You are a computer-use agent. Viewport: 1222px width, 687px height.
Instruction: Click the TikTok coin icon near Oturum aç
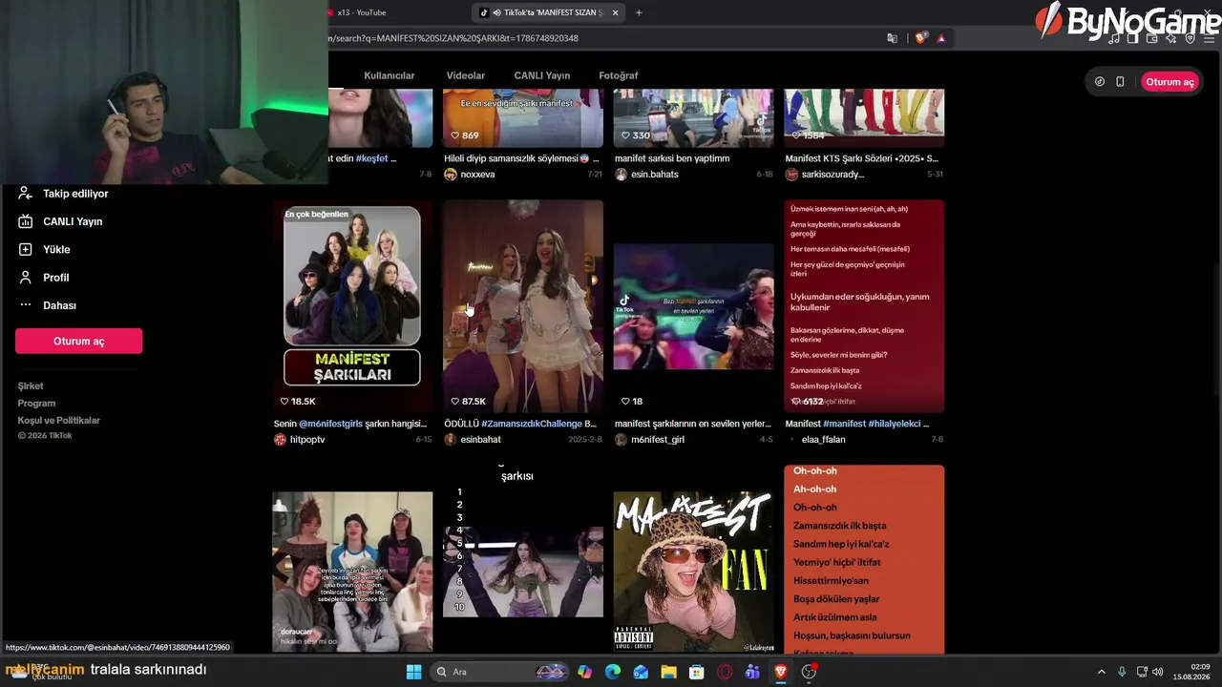pyautogui.click(x=1100, y=82)
